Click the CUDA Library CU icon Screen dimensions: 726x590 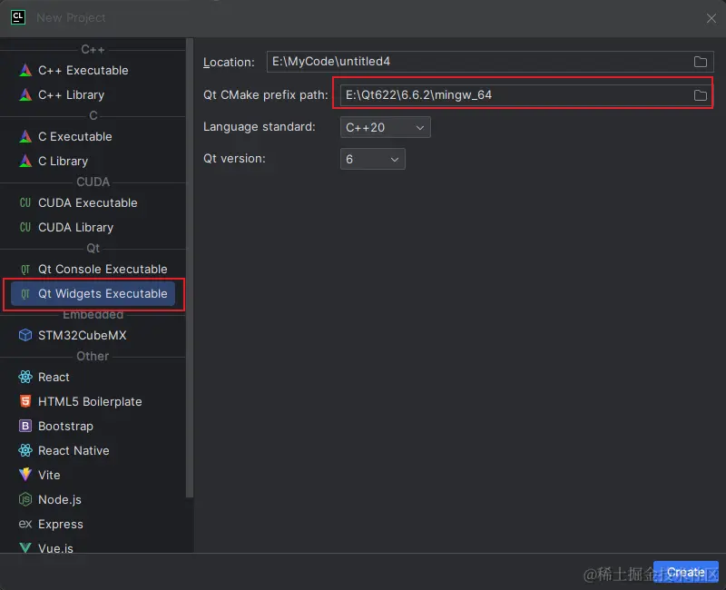point(25,228)
